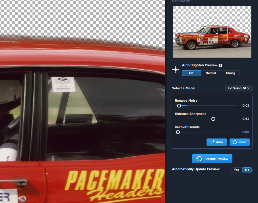Click the Remove Noise value 0.02
This screenshot has height=203, width=258.
(x=246, y=106)
